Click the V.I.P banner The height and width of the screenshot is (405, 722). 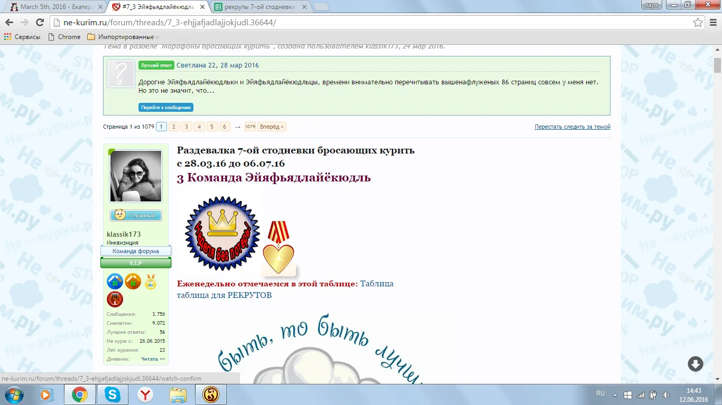tap(136, 263)
